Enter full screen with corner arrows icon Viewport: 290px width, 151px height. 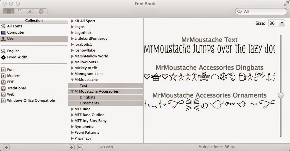(x=286, y=4)
